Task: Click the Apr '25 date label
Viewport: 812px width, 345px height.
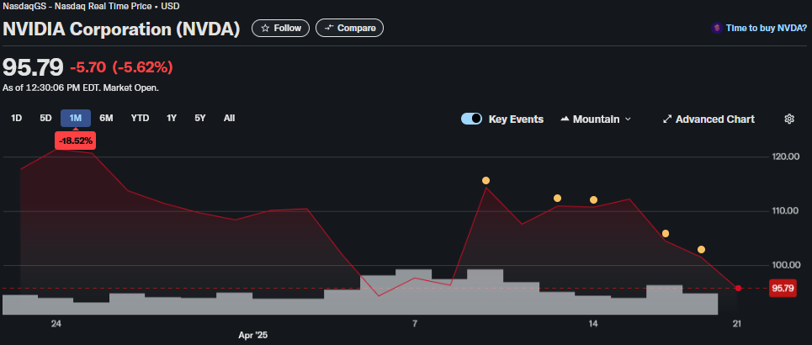Action: (x=253, y=335)
